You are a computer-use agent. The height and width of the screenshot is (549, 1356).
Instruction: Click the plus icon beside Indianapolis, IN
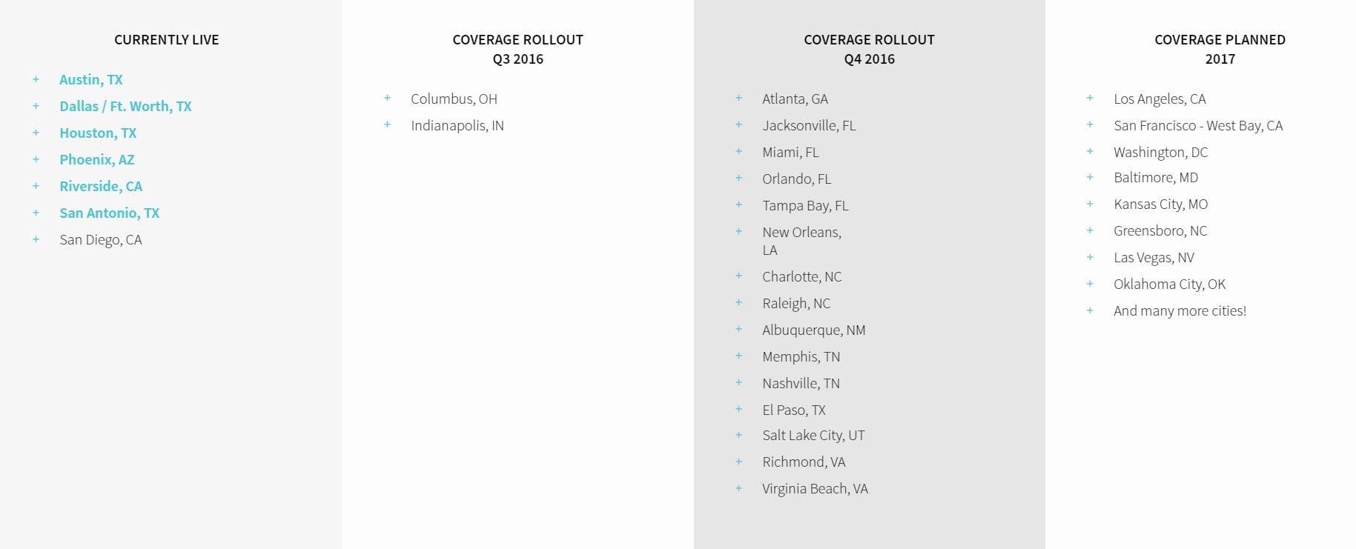(x=387, y=124)
